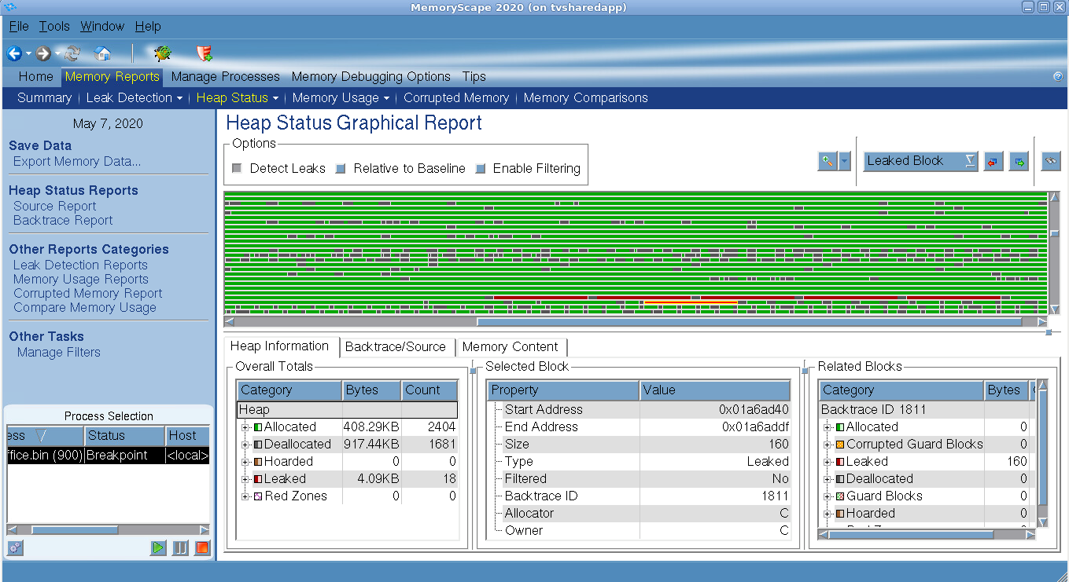Open the back history dropdown arrow

pyautogui.click(x=28, y=53)
